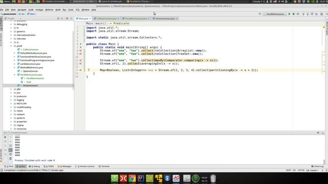328x184 pixels.
Task: Select LambdasLesson.java in the project tree
Action: (x=30, y=64)
